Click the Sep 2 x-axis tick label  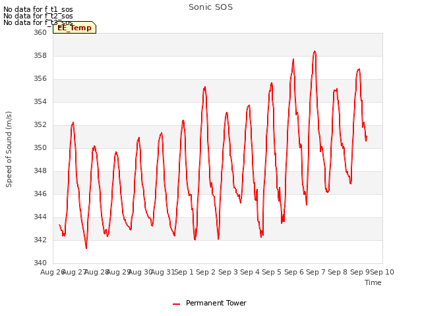click(206, 272)
